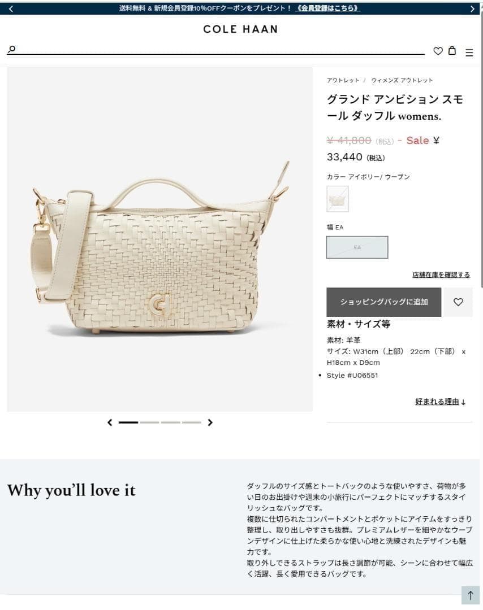
Task: Select the EA width option
Action: click(357, 247)
